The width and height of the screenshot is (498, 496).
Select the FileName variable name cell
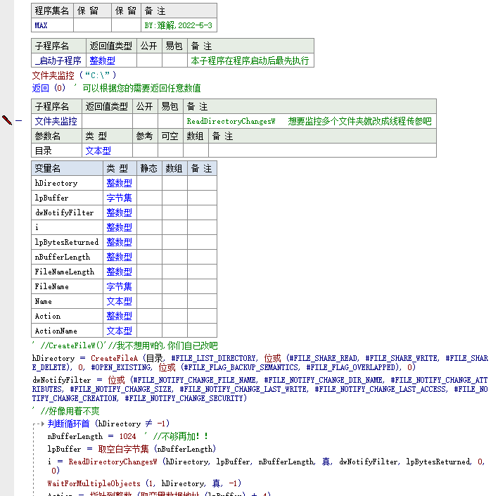(x=67, y=286)
